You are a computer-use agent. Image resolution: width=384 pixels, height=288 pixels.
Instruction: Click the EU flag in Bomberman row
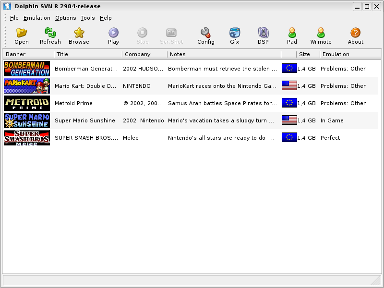coord(289,68)
